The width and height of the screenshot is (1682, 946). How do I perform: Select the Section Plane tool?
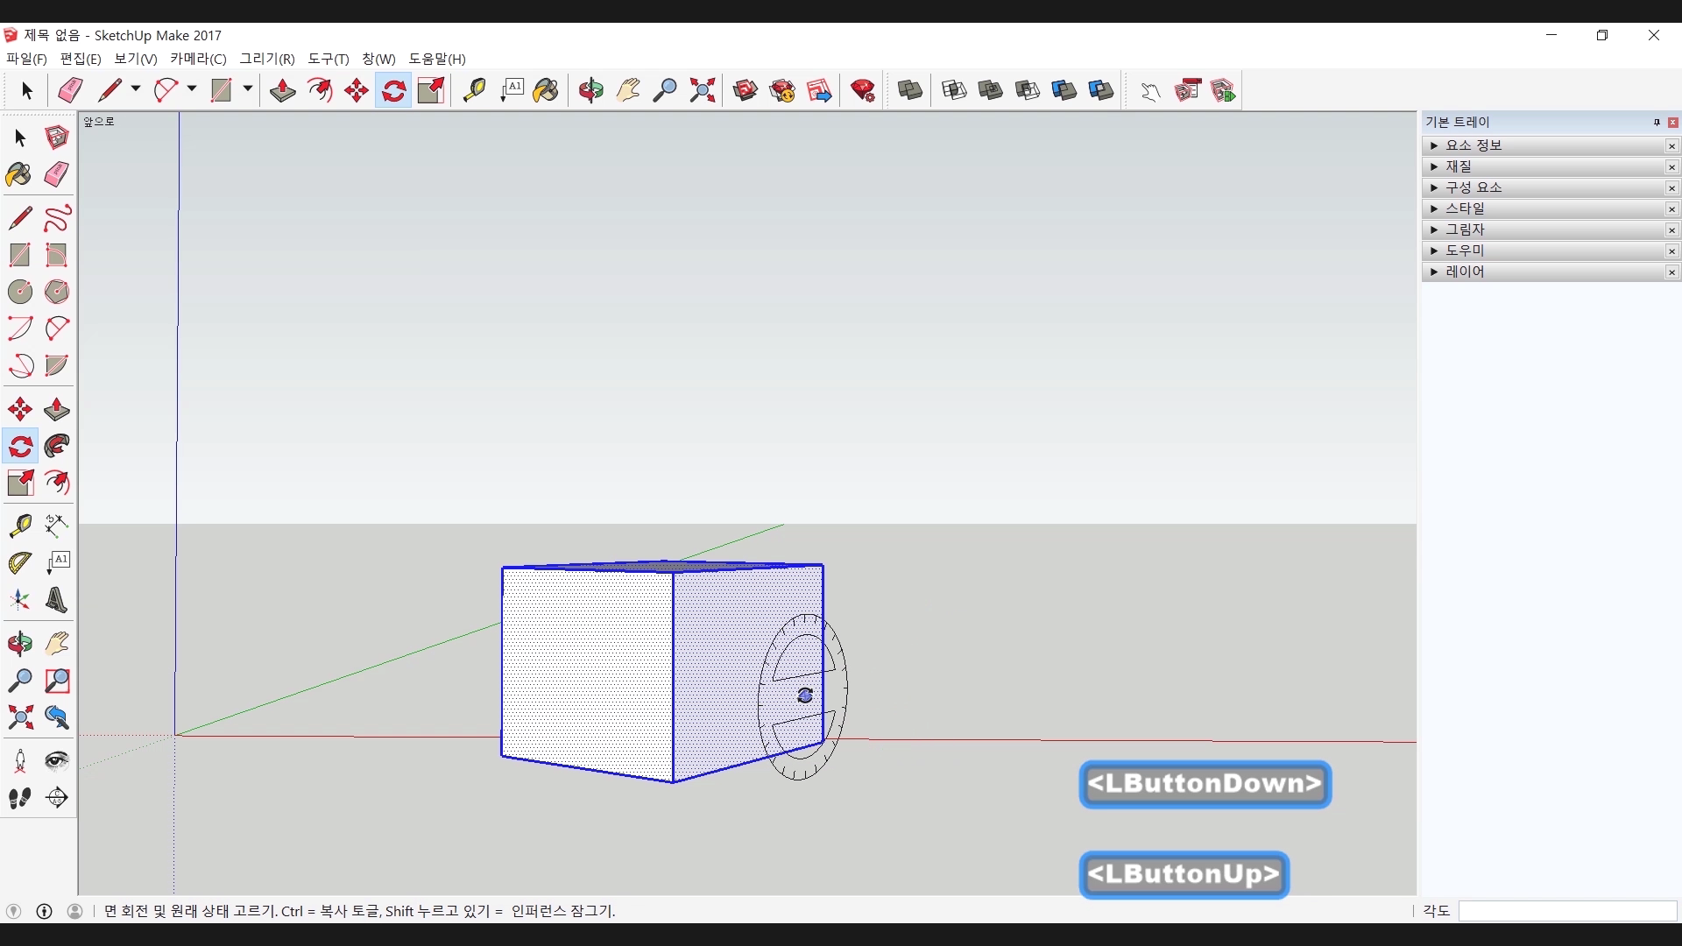[57, 798]
